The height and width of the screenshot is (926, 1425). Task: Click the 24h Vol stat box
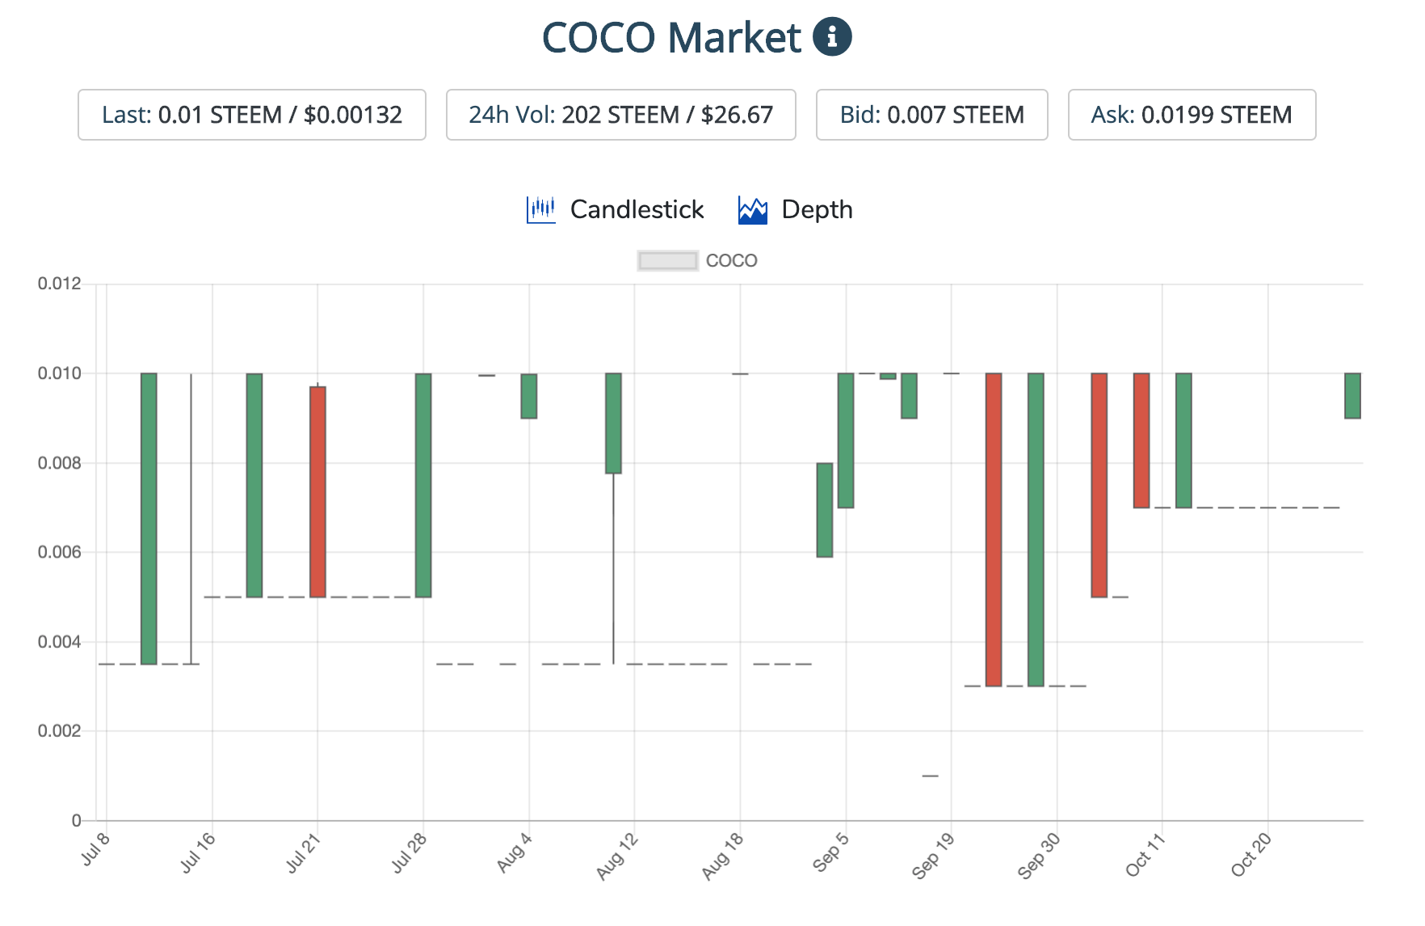(x=620, y=115)
